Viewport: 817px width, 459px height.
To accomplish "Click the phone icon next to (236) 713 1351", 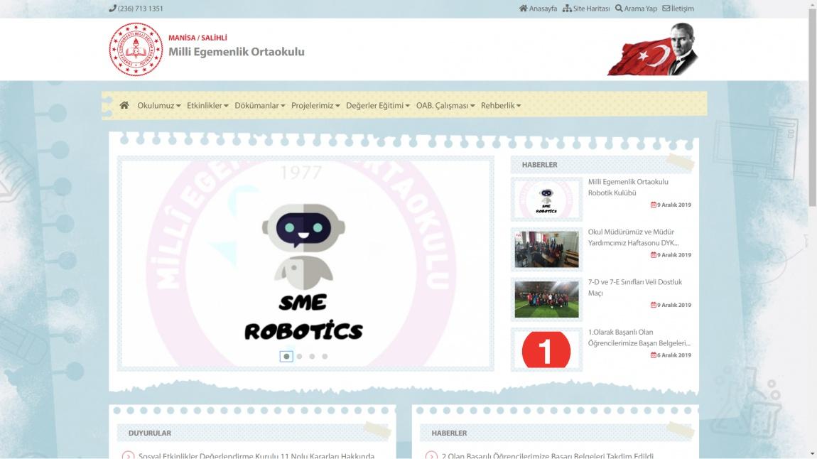I will pyautogui.click(x=112, y=9).
